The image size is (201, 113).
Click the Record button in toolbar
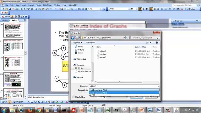pos(6,17)
